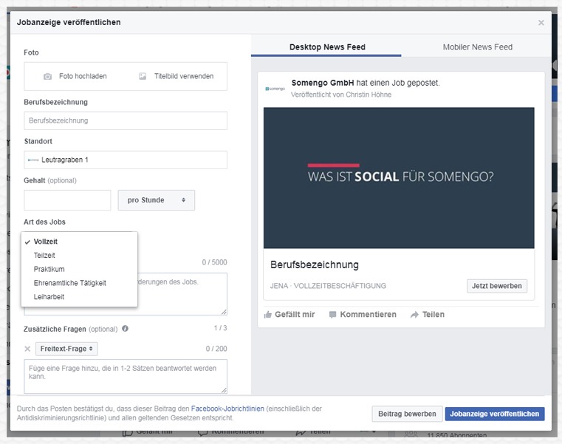Switch to the Mobiler News Feed tab
The width and height of the screenshot is (562, 444).
[x=477, y=47]
